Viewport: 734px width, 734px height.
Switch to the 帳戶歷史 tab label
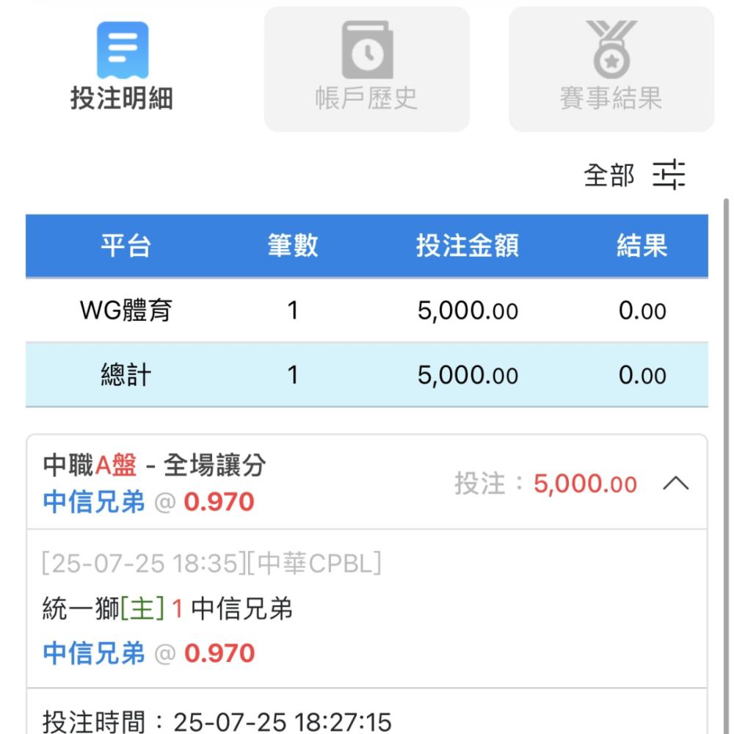pos(366,98)
